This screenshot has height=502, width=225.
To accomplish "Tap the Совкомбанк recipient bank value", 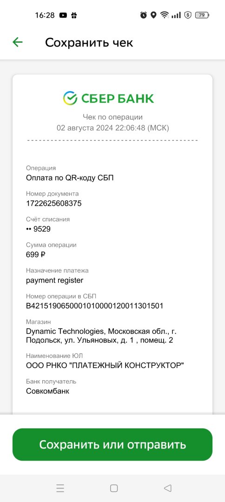I will coord(47,391).
